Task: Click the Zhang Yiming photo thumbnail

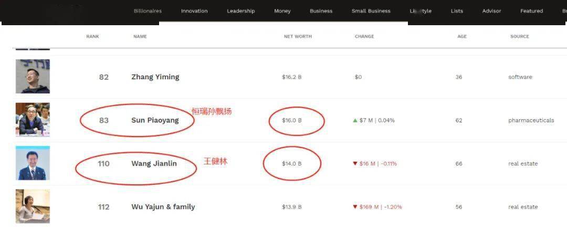Action: [33, 77]
